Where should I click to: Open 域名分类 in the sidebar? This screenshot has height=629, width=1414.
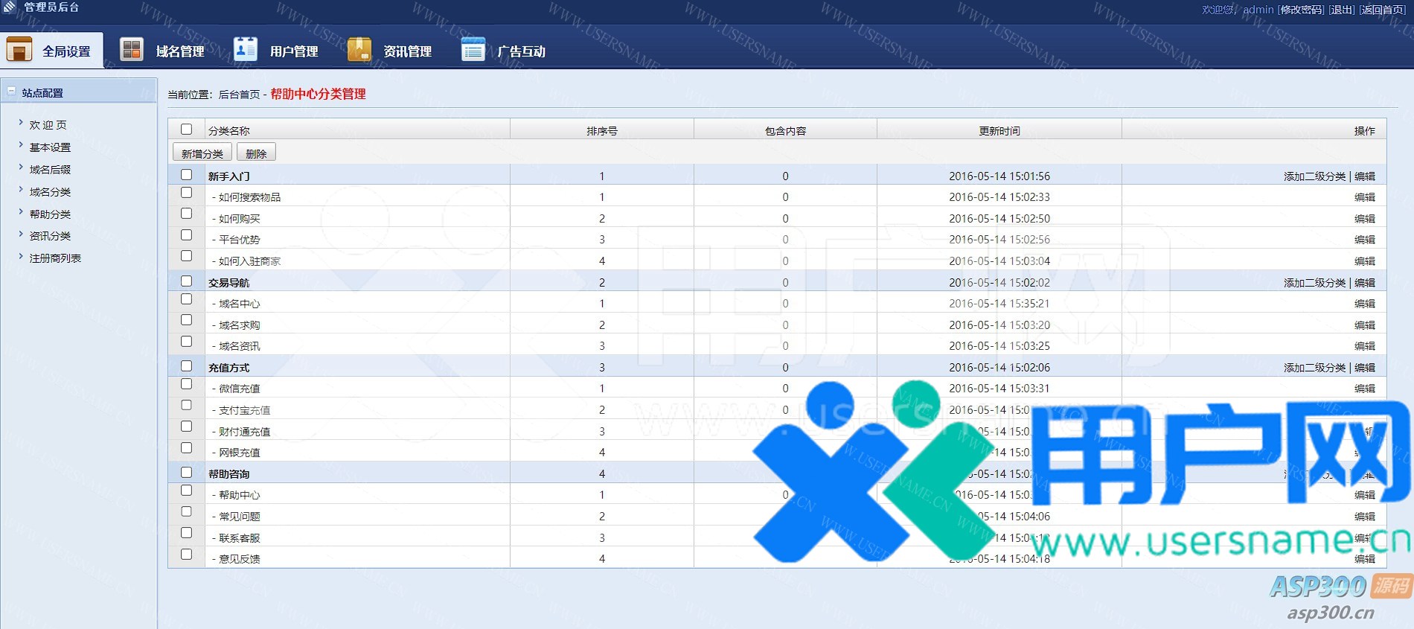tap(50, 192)
